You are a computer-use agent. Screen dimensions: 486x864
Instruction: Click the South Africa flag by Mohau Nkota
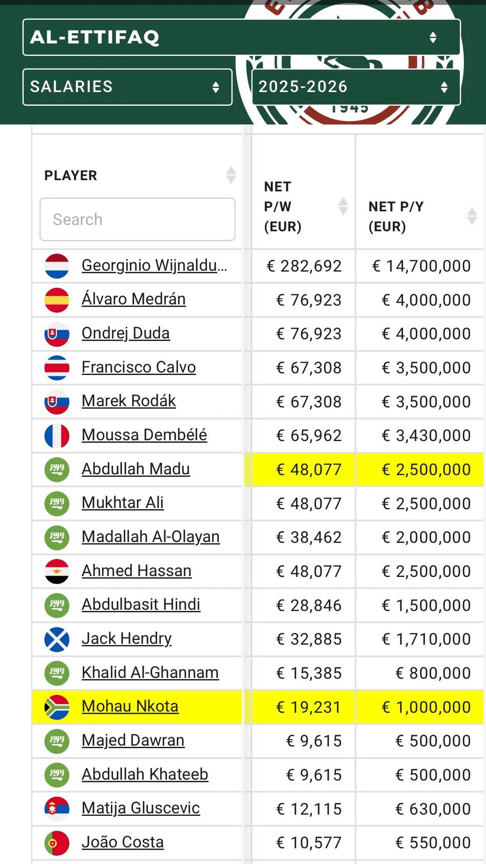[57, 707]
